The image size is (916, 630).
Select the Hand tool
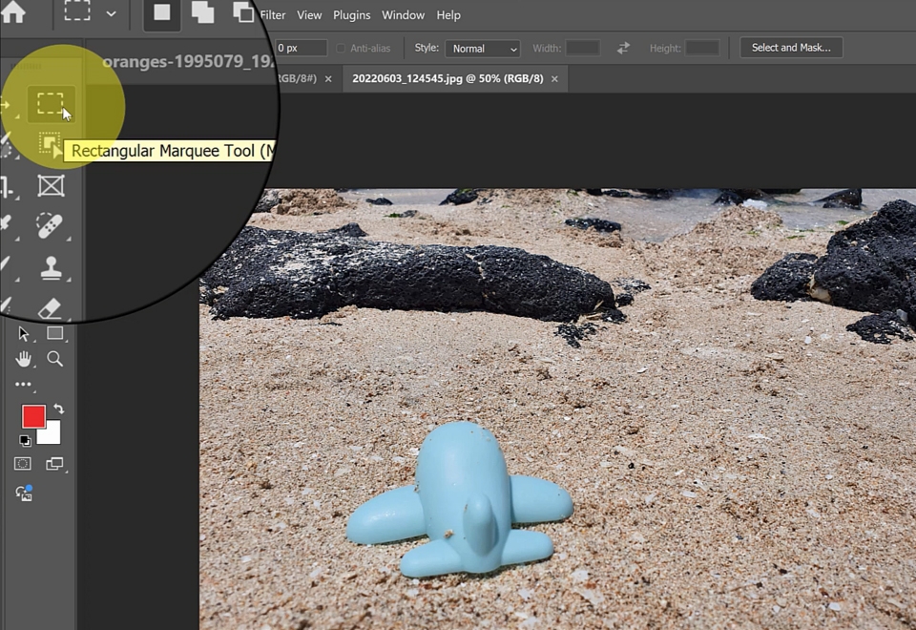(x=23, y=359)
